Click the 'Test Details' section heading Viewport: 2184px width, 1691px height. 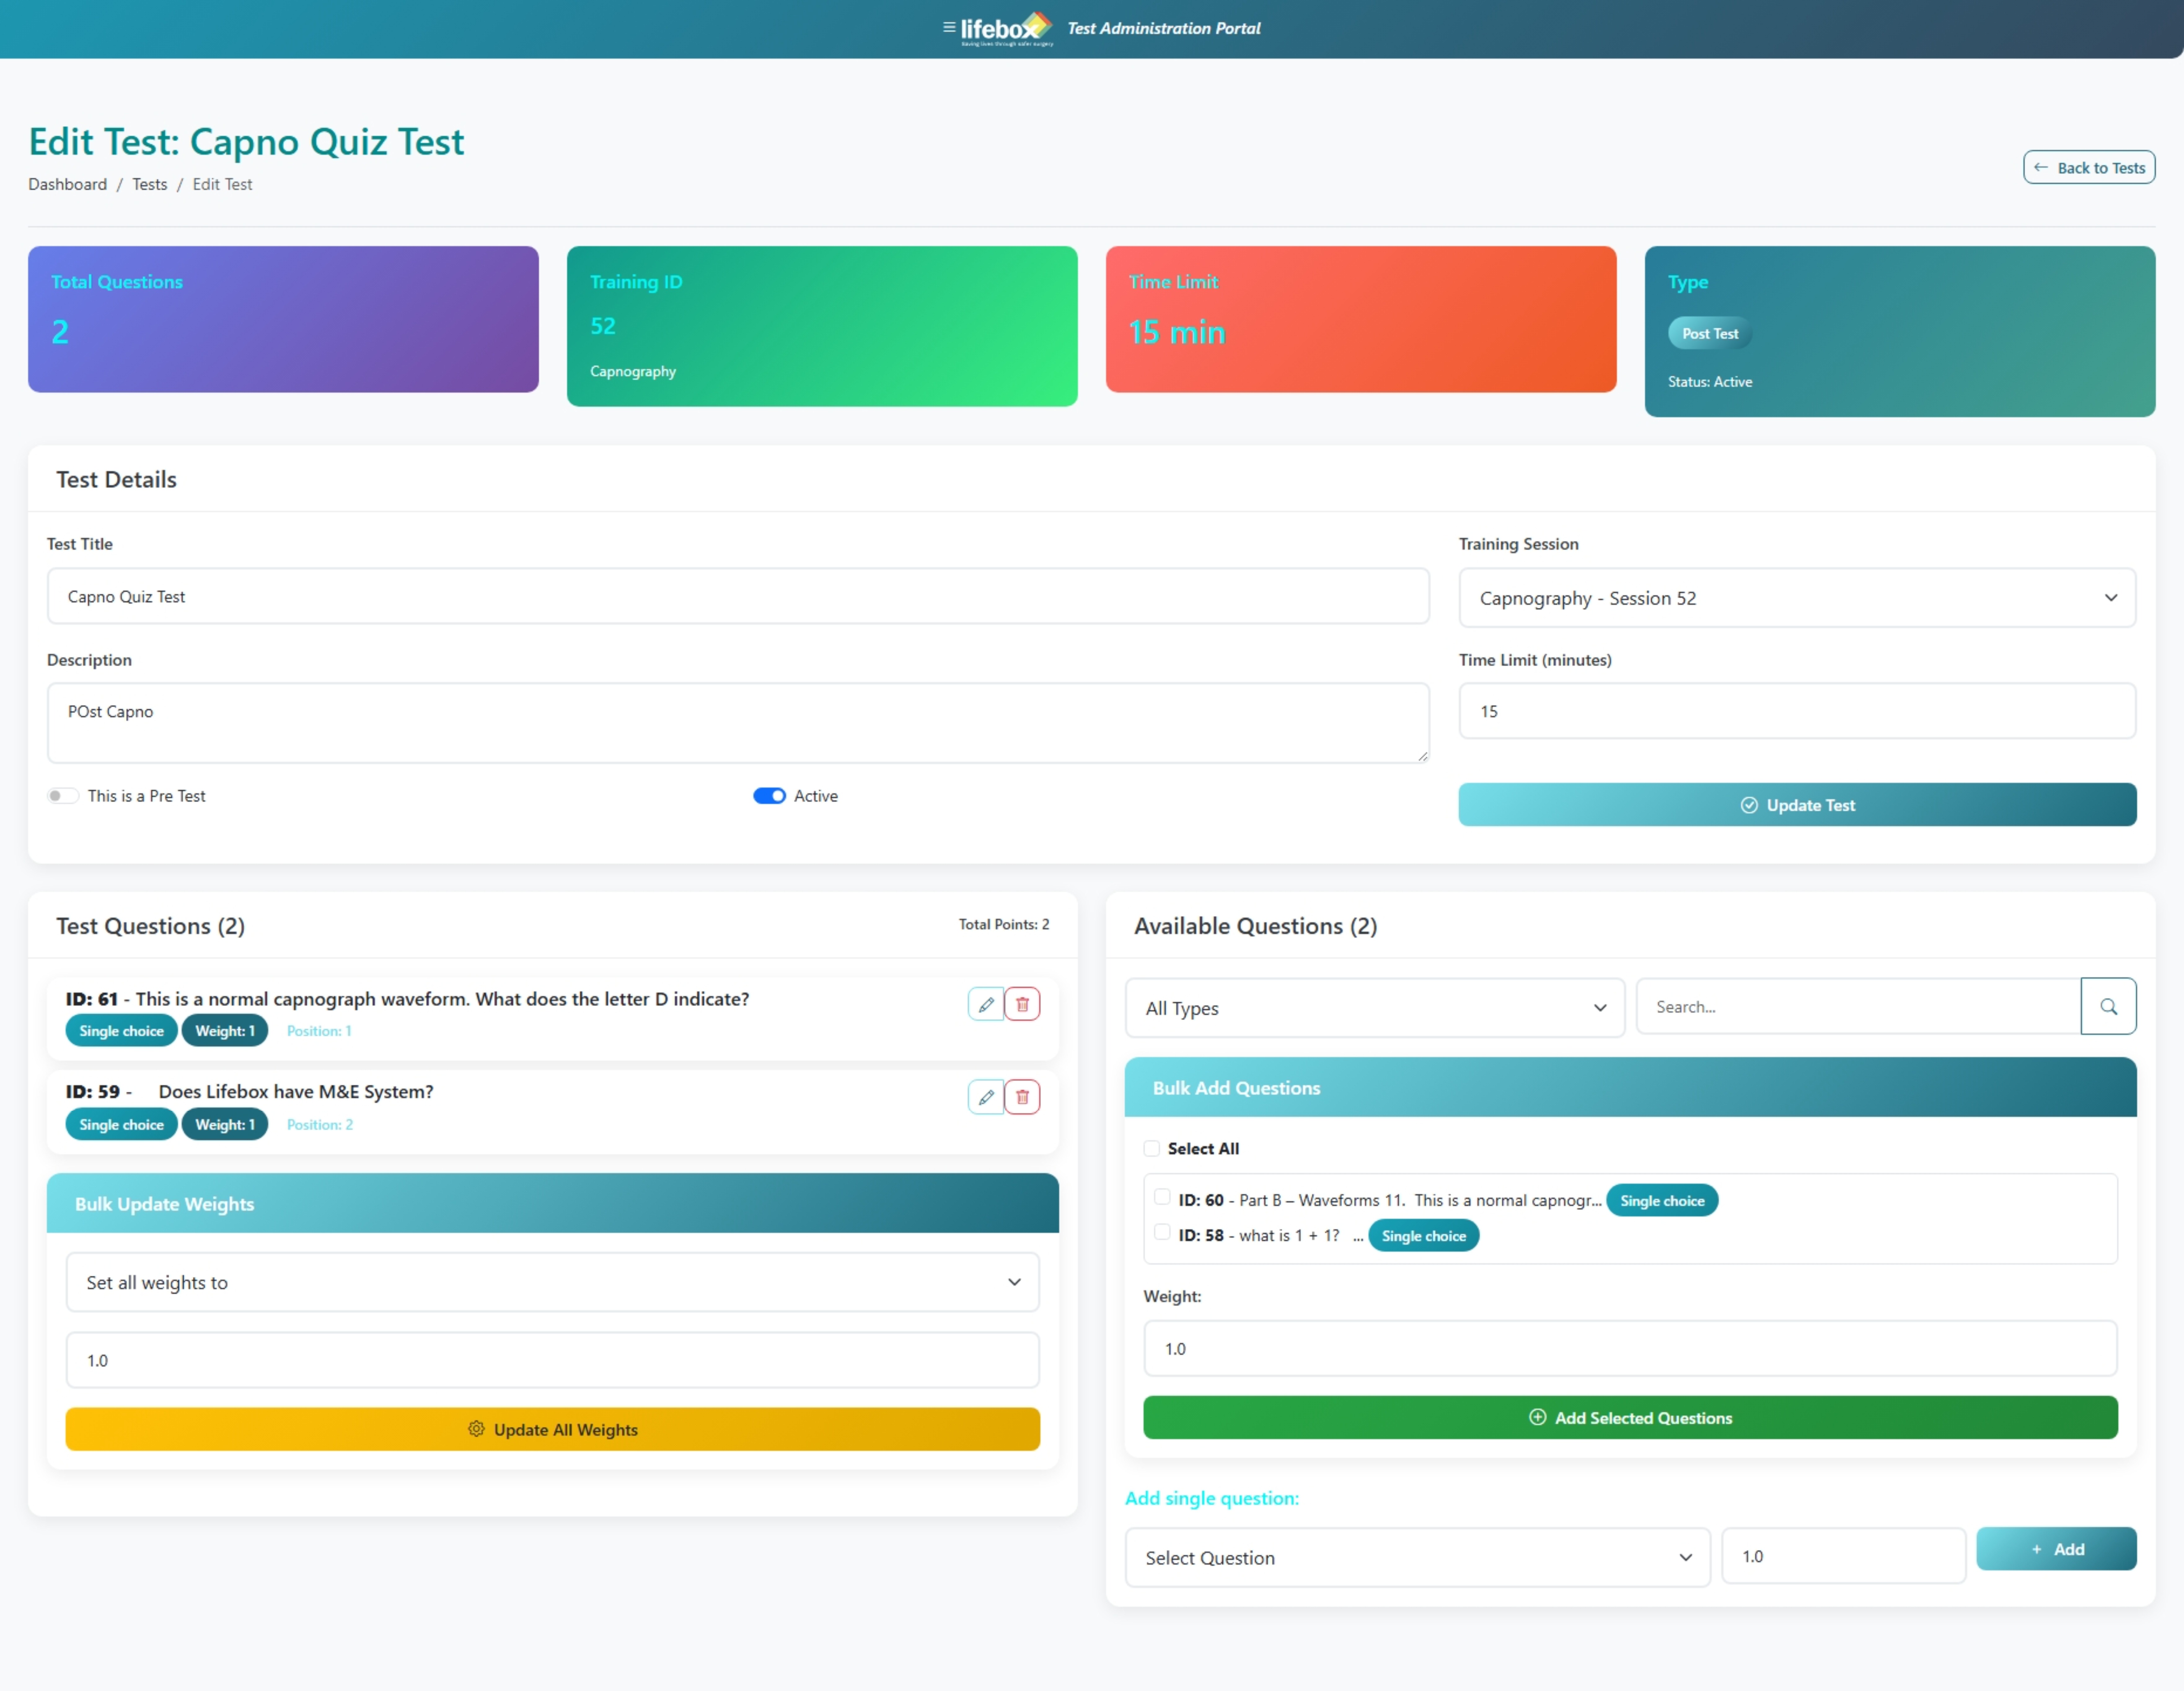[x=116, y=480]
